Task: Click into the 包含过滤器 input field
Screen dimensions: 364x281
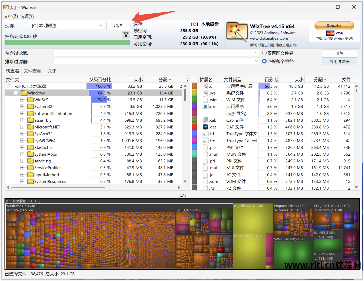Action: click(x=153, y=53)
